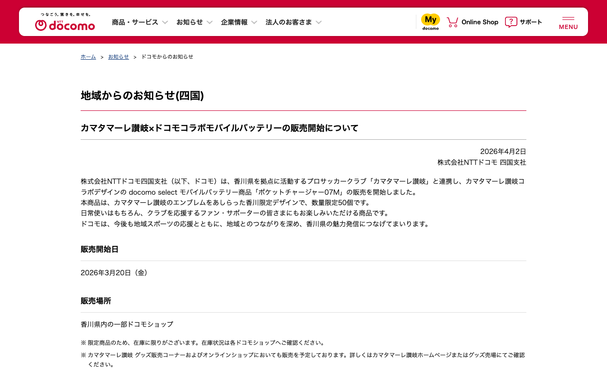Click the ドコモからのお知らせ breadcrumb text
Screen dimensions: 607x379
click(x=167, y=57)
